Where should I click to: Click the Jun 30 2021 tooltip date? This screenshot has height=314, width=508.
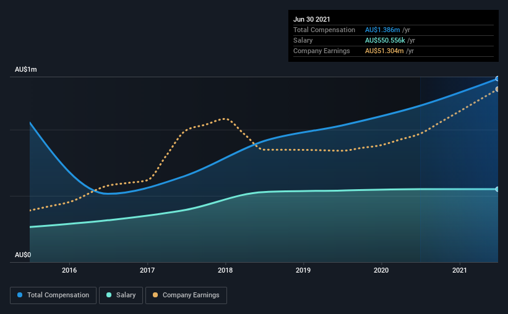[312, 19]
